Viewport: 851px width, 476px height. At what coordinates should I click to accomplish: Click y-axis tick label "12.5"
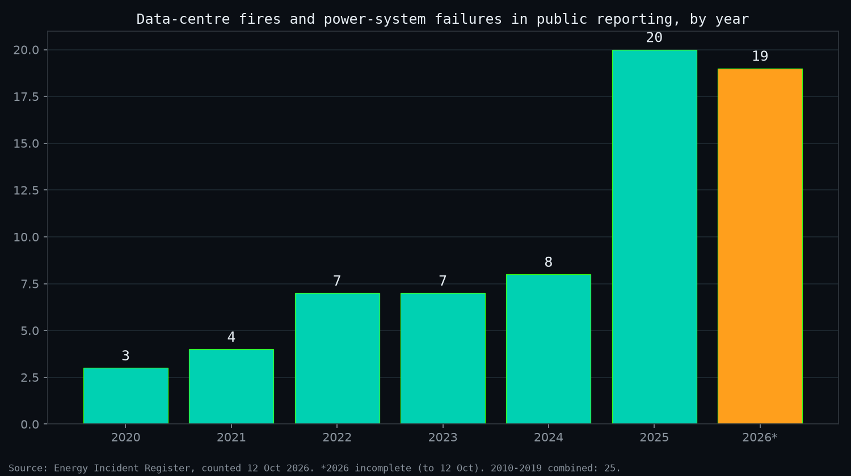point(27,190)
